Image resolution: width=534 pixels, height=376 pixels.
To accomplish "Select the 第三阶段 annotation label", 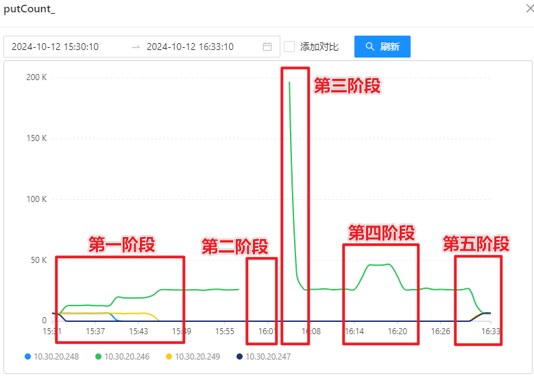I will (347, 86).
